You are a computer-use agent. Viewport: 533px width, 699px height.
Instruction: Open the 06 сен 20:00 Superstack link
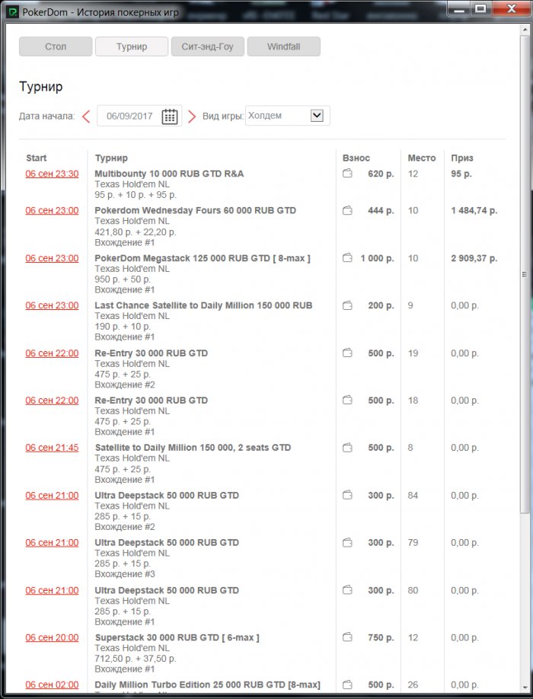pos(52,637)
